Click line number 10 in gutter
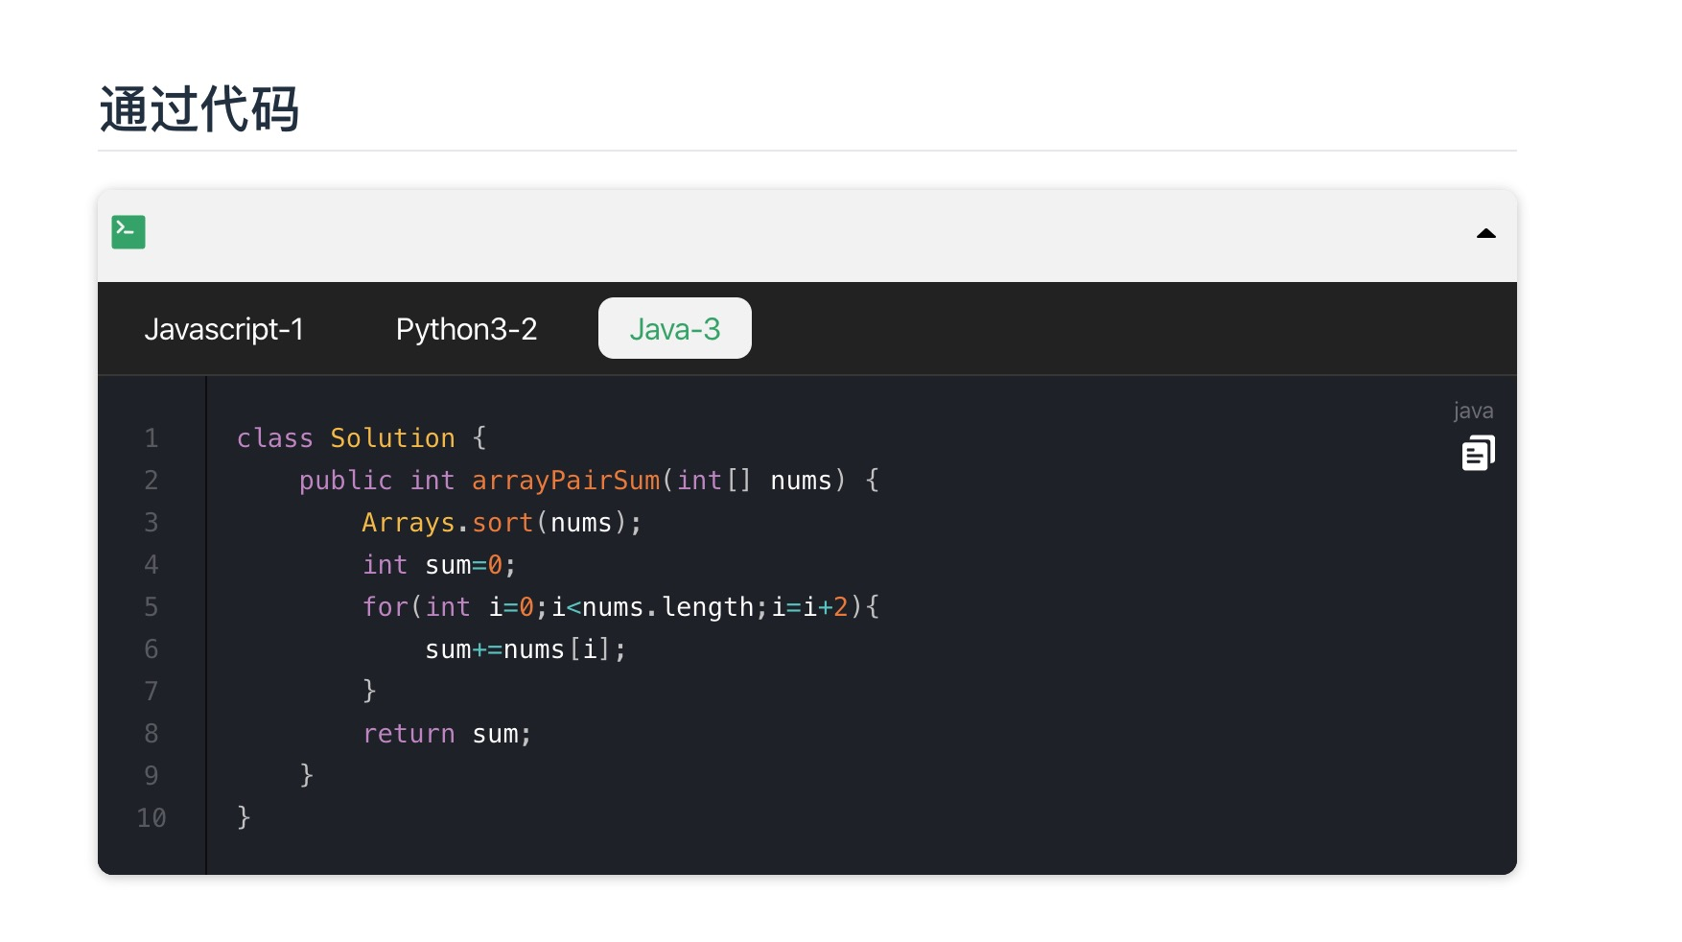 click(x=152, y=818)
